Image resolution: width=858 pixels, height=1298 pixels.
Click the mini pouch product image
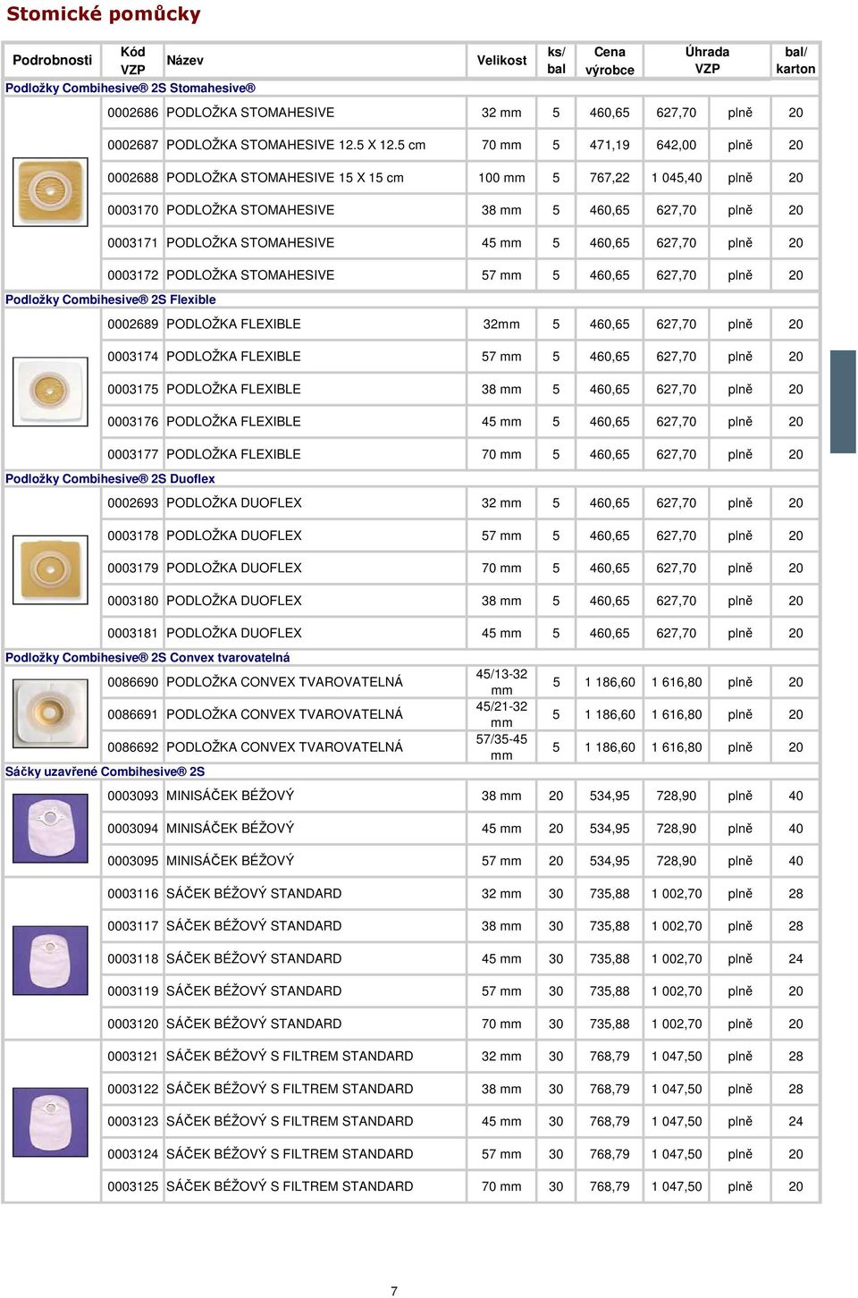pyautogui.click(x=51, y=829)
